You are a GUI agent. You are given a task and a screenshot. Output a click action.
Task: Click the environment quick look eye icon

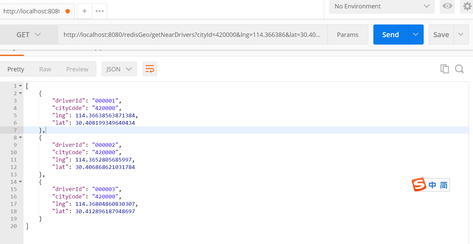[x=447, y=6]
